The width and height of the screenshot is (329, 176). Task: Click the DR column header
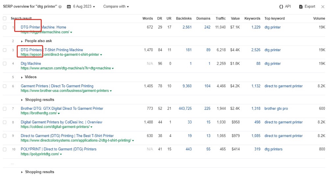coord(160,18)
